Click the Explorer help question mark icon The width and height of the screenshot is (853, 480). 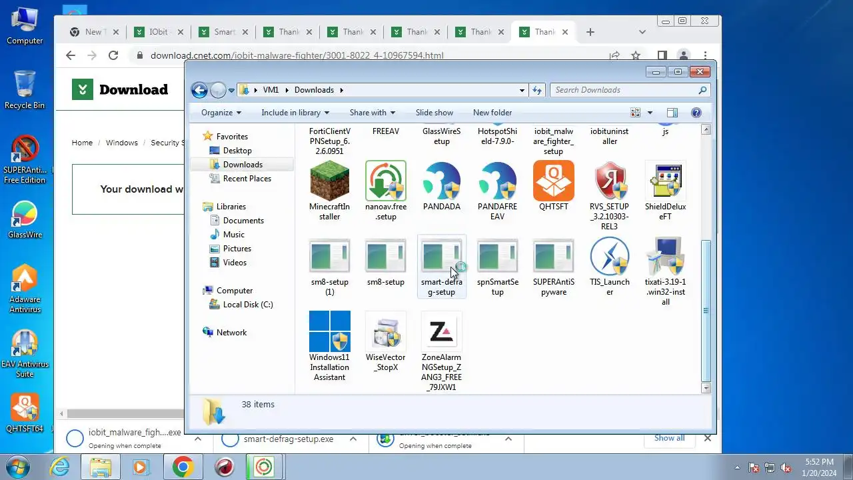[x=696, y=113]
